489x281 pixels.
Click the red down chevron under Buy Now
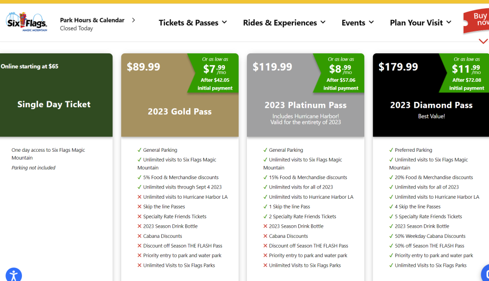pyautogui.click(x=483, y=41)
